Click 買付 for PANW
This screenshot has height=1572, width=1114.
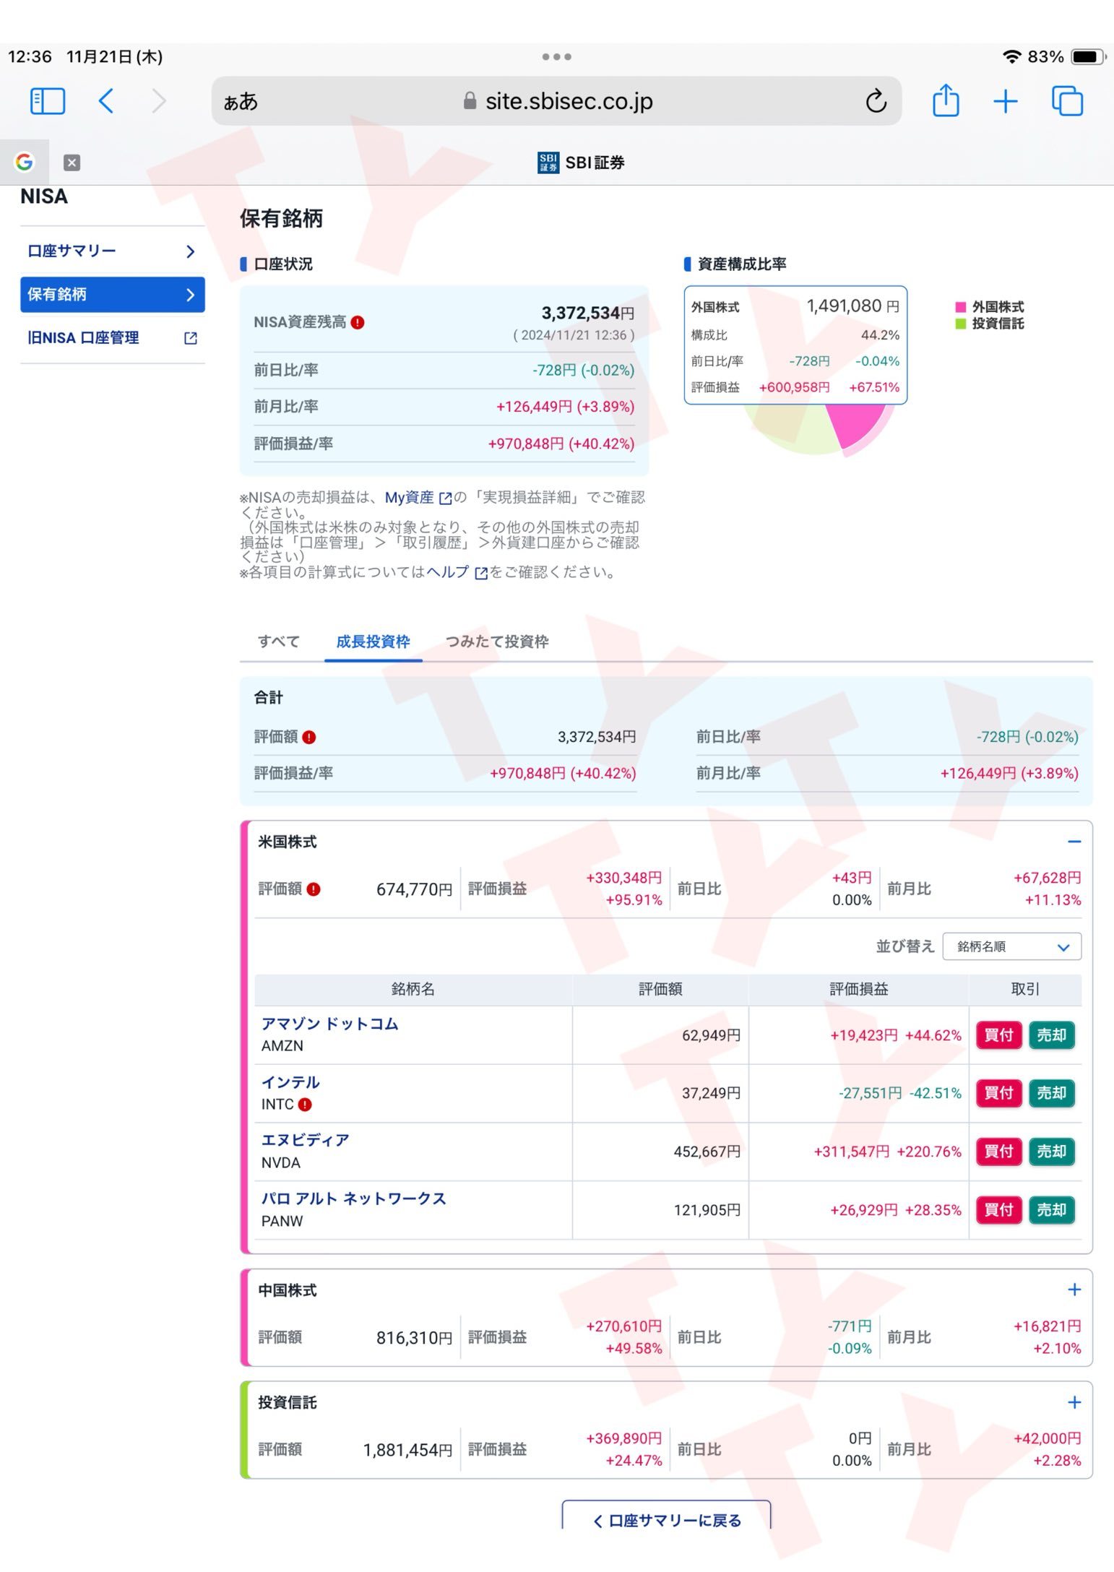(998, 1210)
